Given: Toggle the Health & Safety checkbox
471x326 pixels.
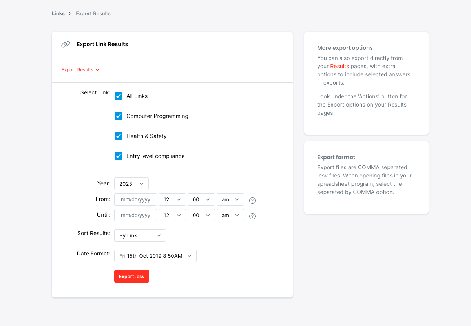Looking at the screenshot, I should click(119, 136).
